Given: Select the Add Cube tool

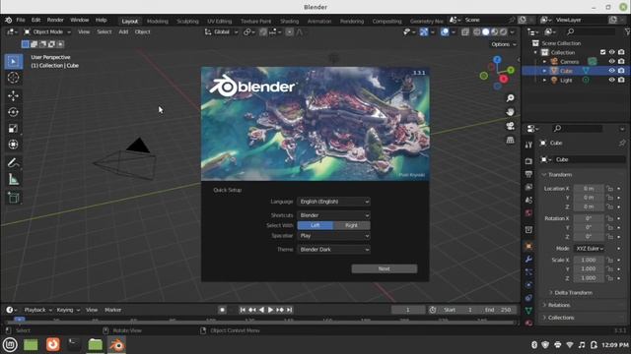Looking at the screenshot, I should click(x=13, y=198).
